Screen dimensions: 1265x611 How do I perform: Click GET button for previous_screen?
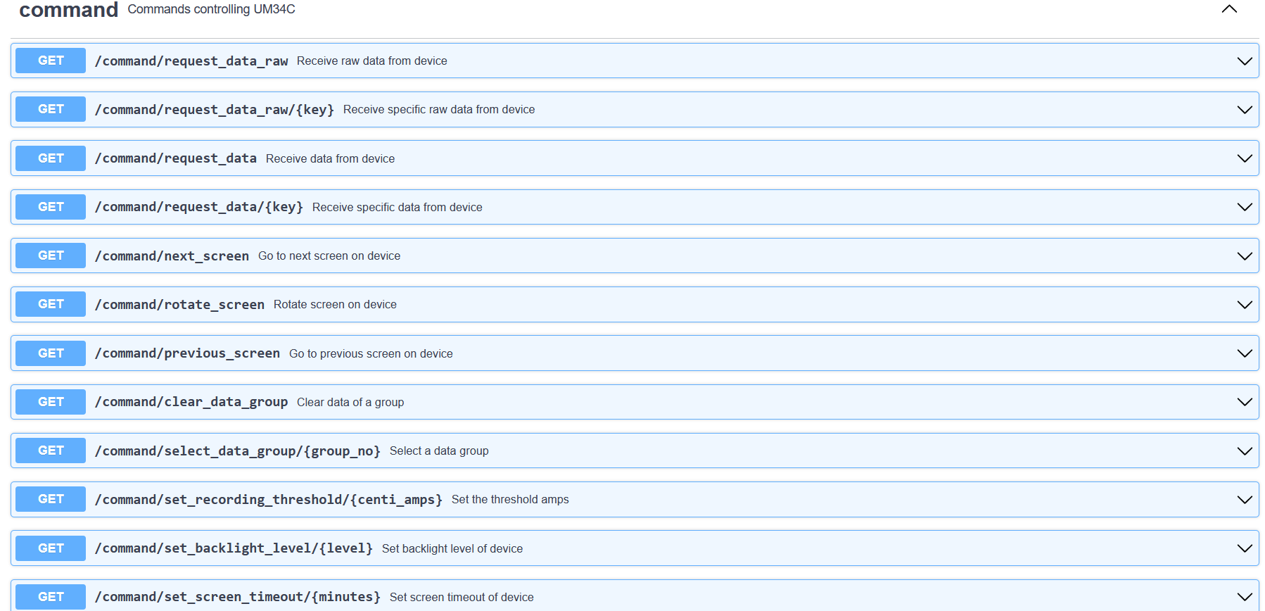[51, 353]
